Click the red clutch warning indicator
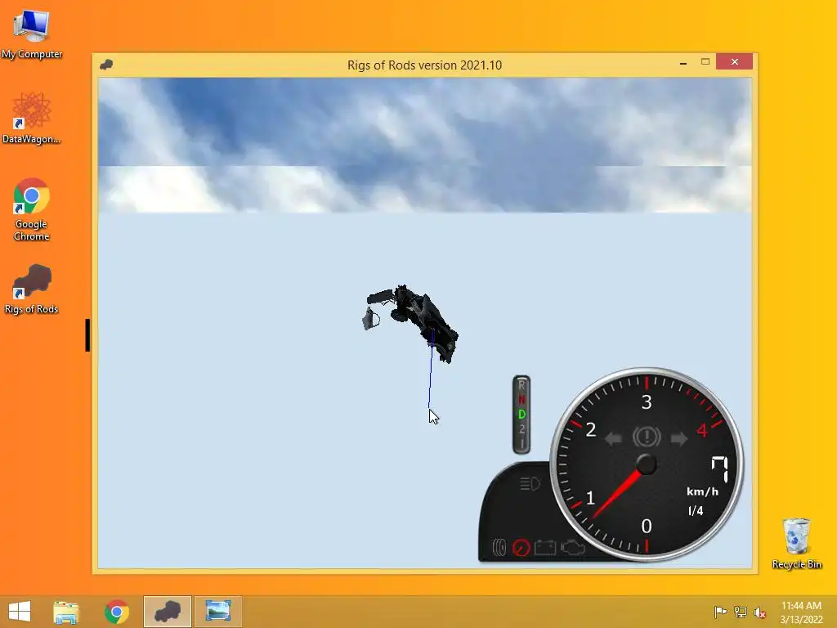Image resolution: width=837 pixels, height=628 pixels. tap(521, 547)
